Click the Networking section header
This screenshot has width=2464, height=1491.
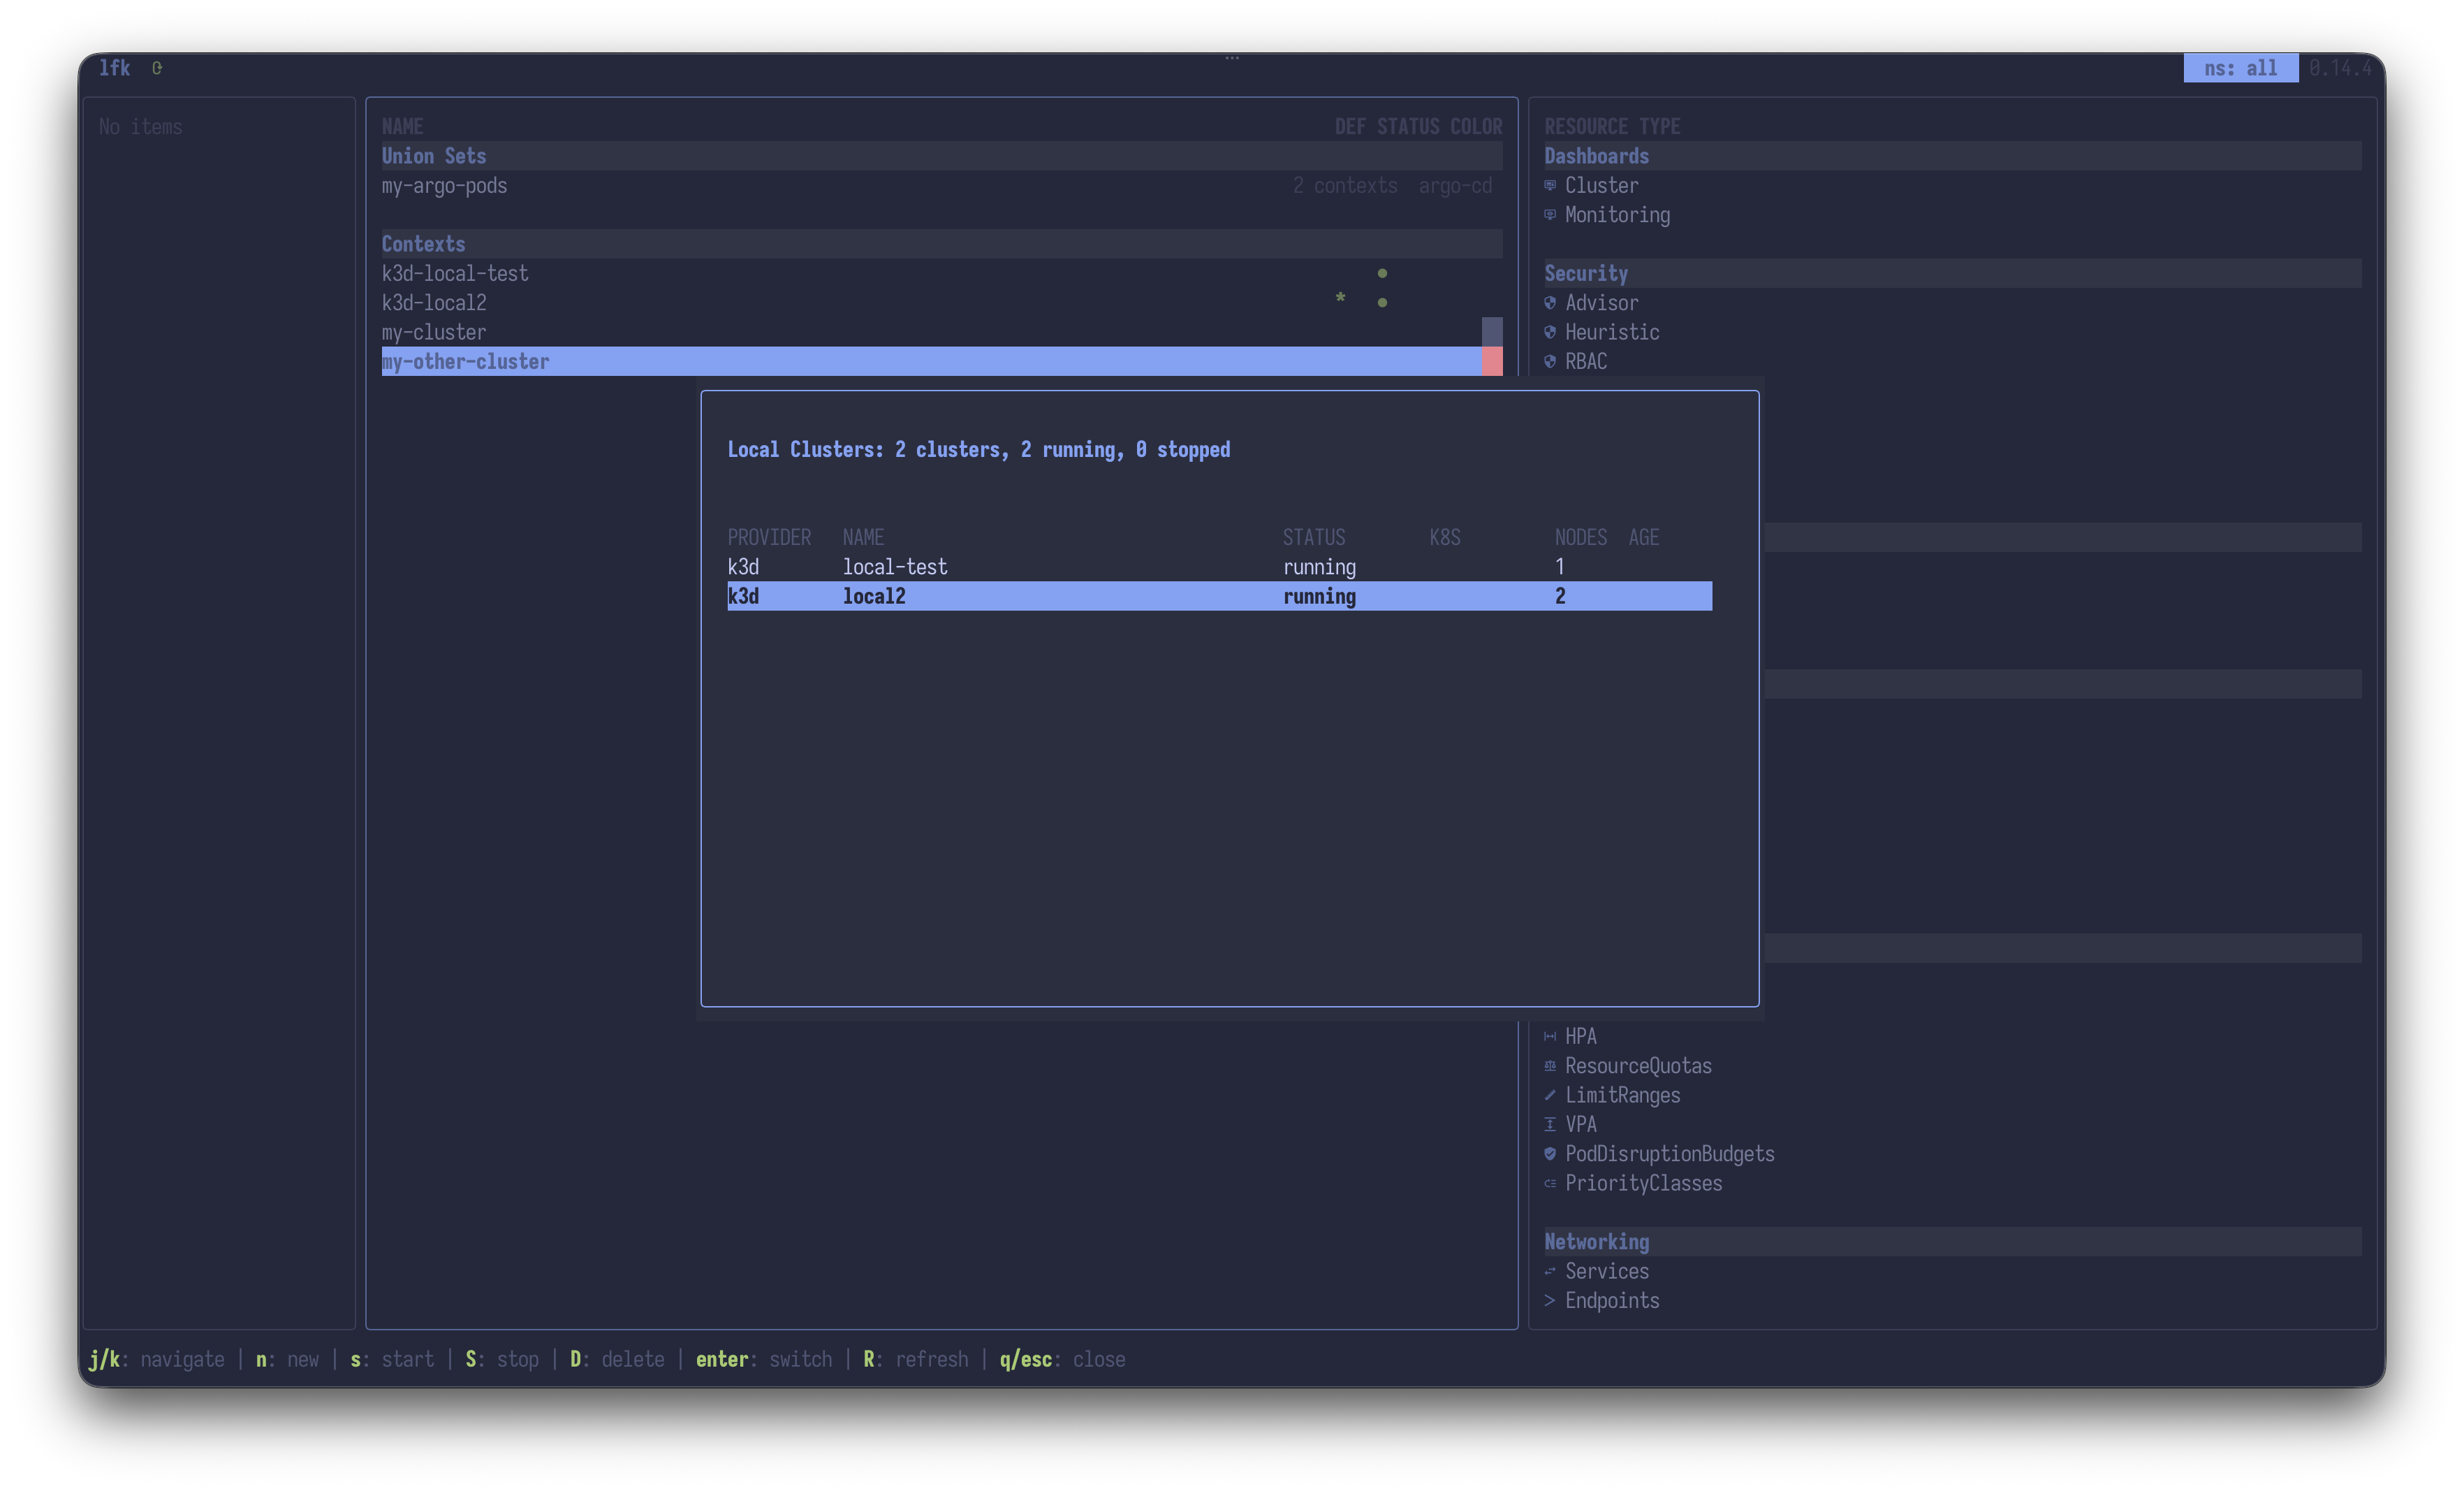tap(1952, 1242)
